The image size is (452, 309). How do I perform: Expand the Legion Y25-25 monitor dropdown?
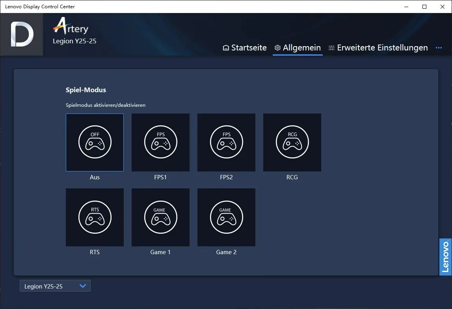click(x=55, y=286)
